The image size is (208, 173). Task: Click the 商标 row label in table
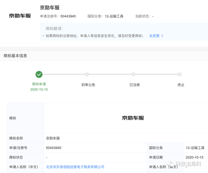pyautogui.click(x=13, y=118)
